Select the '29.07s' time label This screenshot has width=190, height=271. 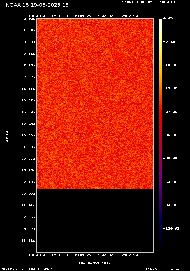(28, 194)
